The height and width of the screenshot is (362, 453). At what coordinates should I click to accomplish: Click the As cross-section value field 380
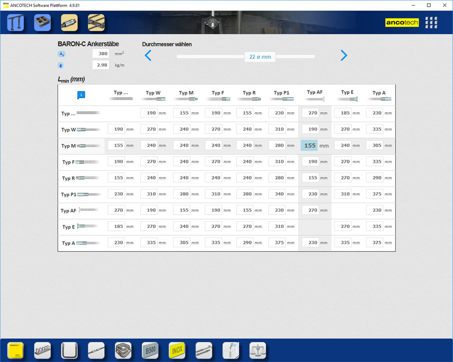(101, 54)
